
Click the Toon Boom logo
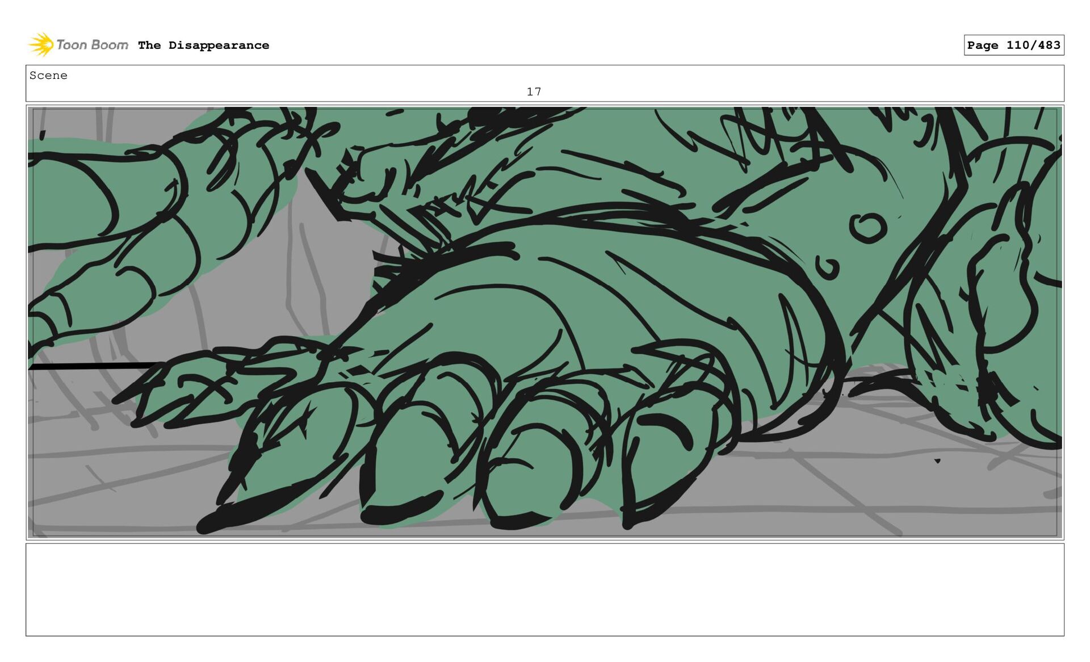78,45
